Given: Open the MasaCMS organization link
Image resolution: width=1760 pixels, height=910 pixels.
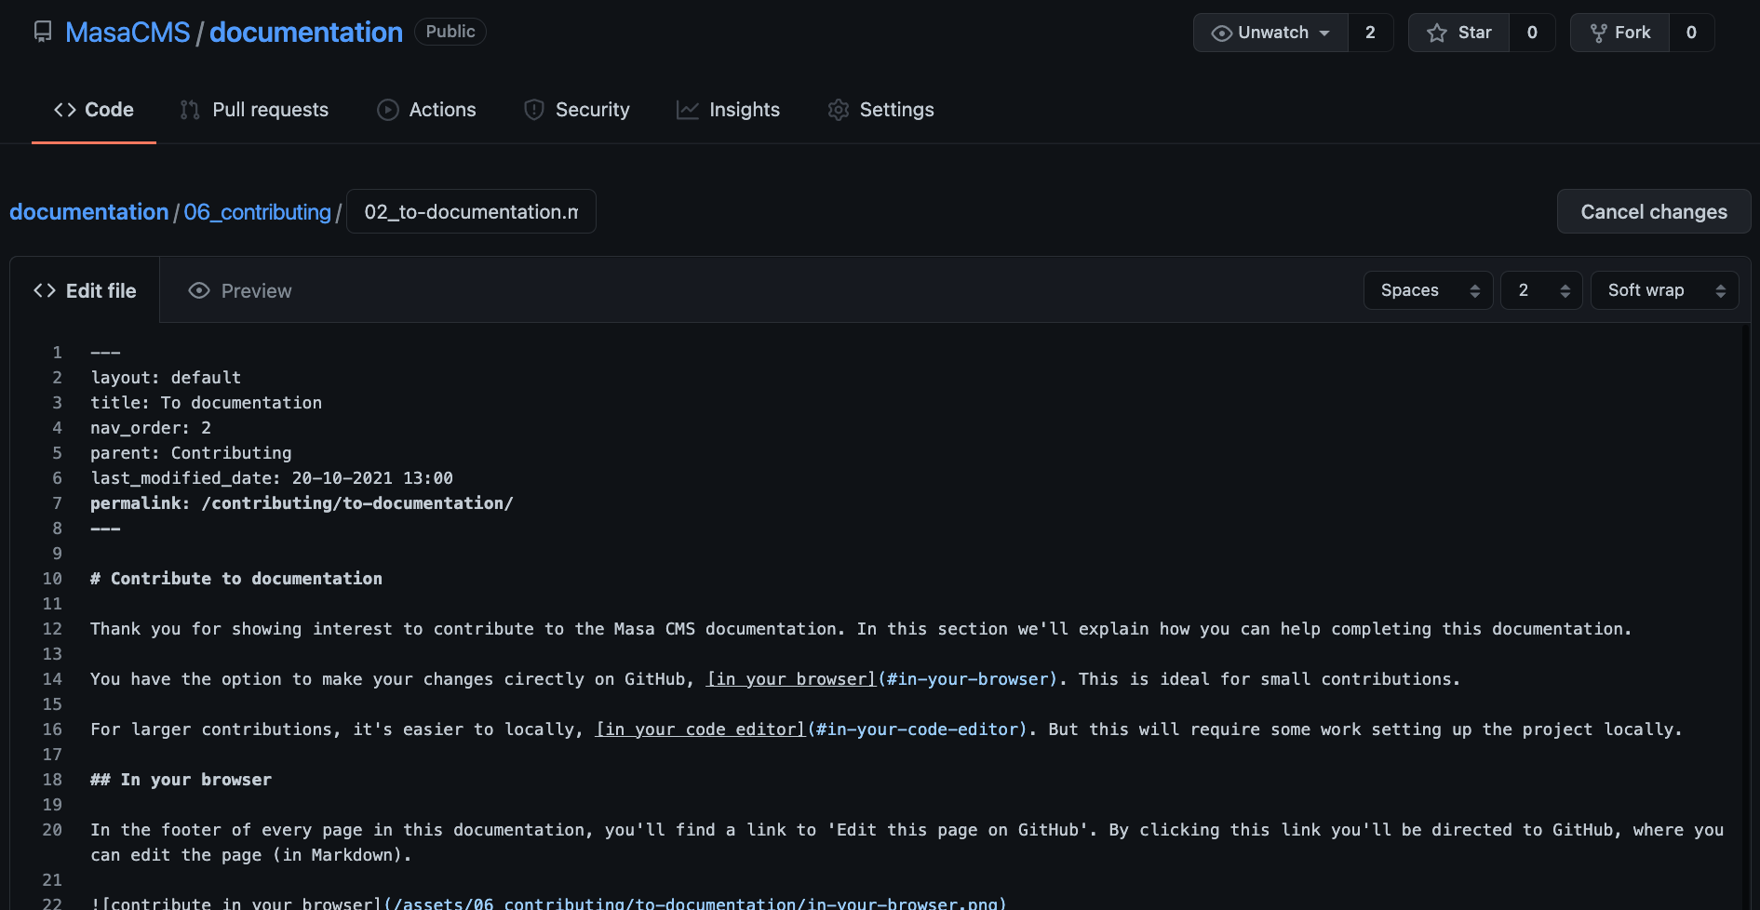Looking at the screenshot, I should click(128, 33).
